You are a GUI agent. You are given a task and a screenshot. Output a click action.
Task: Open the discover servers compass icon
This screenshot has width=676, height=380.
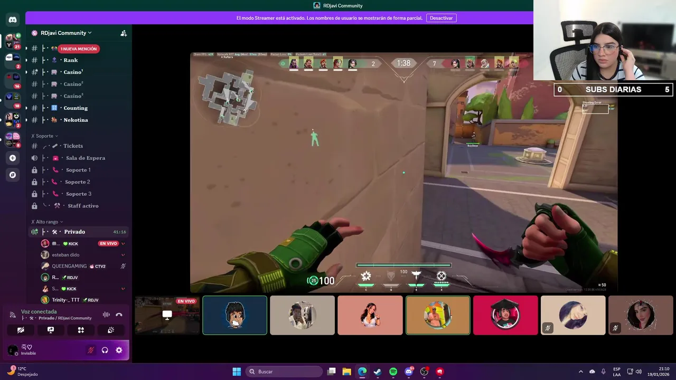pos(13,175)
